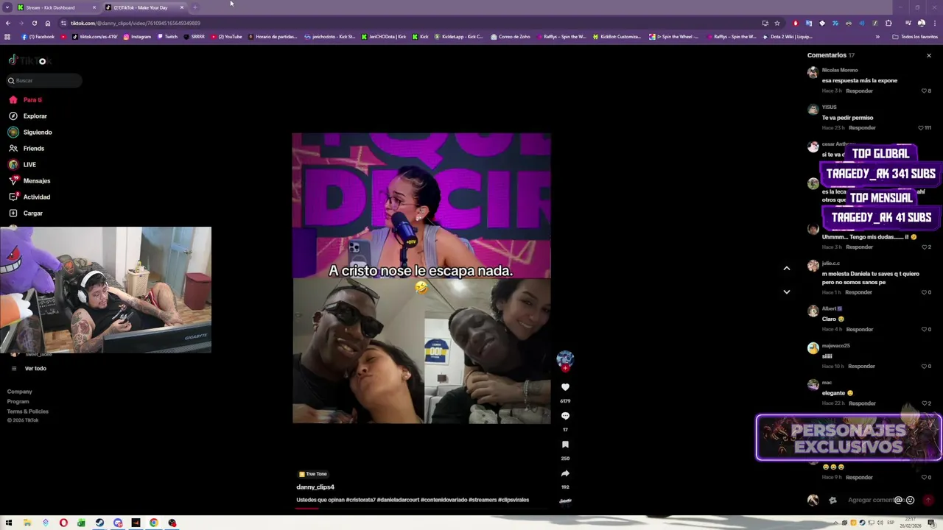
Task: Open the tab search dropdown arrow
Action: (x=7, y=7)
